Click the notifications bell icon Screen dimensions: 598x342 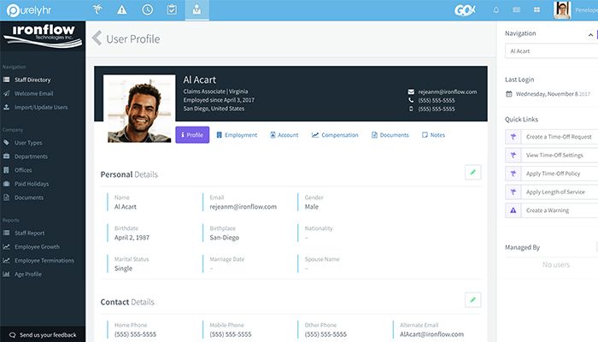coord(496,10)
